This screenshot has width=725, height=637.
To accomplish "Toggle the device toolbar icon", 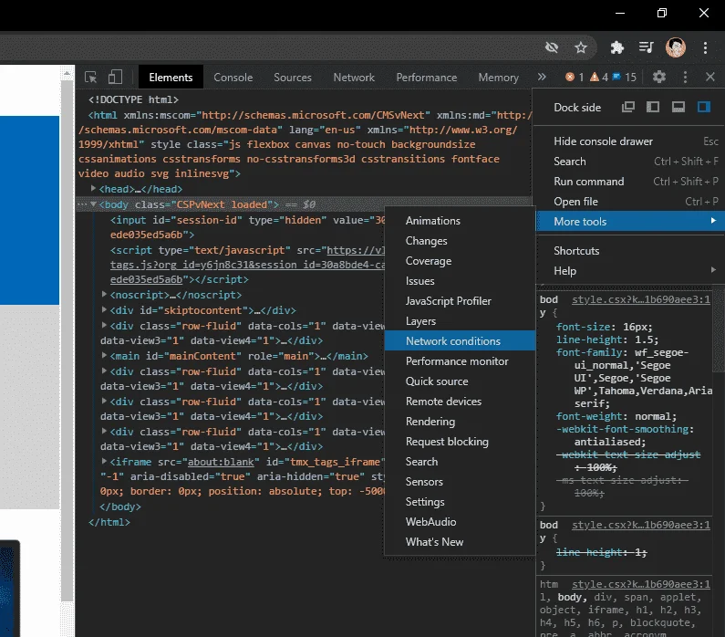I will [115, 77].
